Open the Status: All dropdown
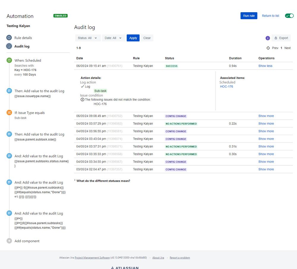The height and width of the screenshot is (269, 297). (87, 38)
